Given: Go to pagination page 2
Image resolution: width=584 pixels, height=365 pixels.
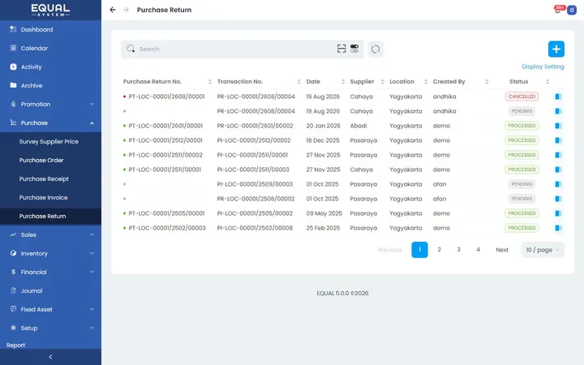Looking at the screenshot, I should click(439, 250).
